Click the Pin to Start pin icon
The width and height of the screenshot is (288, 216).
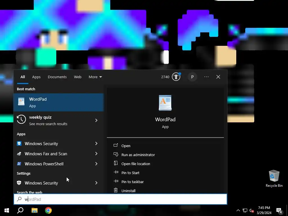click(116, 172)
